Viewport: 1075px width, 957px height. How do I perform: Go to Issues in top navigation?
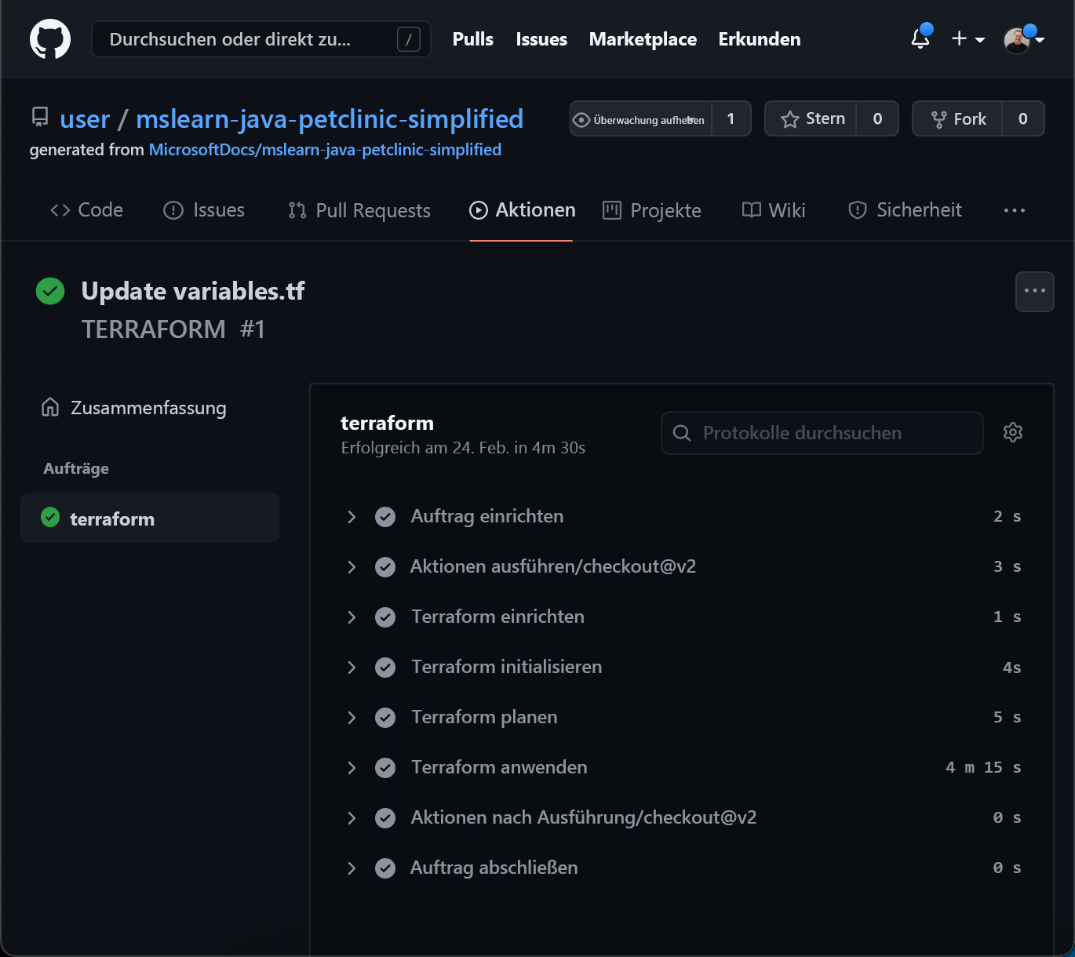click(541, 39)
